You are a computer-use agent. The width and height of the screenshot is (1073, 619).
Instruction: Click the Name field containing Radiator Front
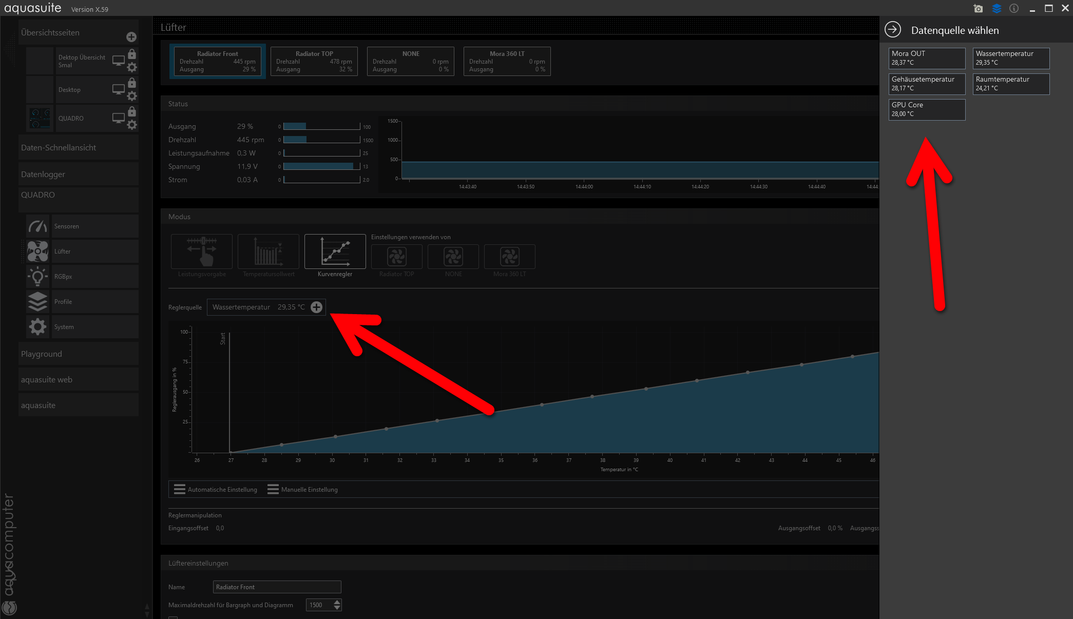coord(277,587)
